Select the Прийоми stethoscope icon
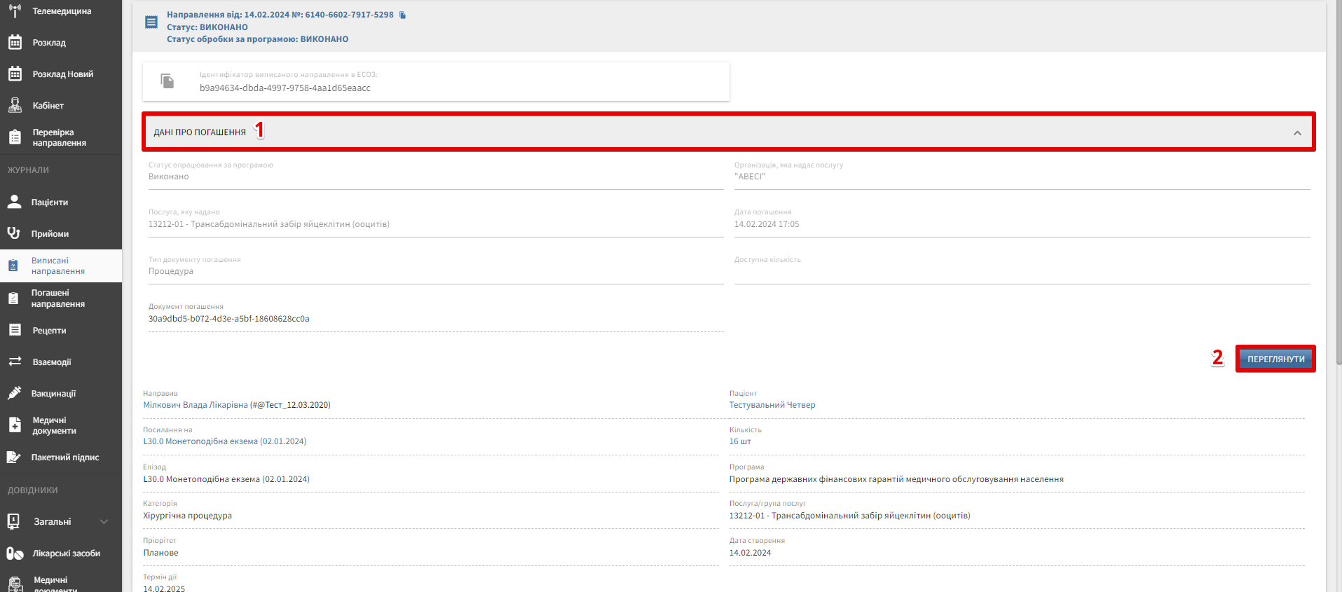 click(14, 233)
